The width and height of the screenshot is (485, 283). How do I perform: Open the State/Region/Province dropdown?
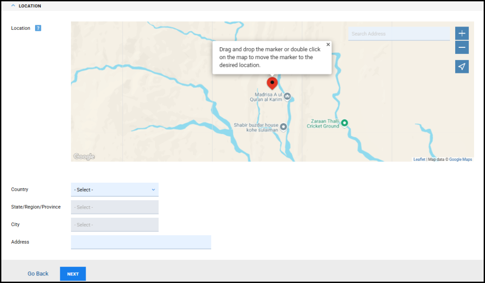(x=115, y=207)
